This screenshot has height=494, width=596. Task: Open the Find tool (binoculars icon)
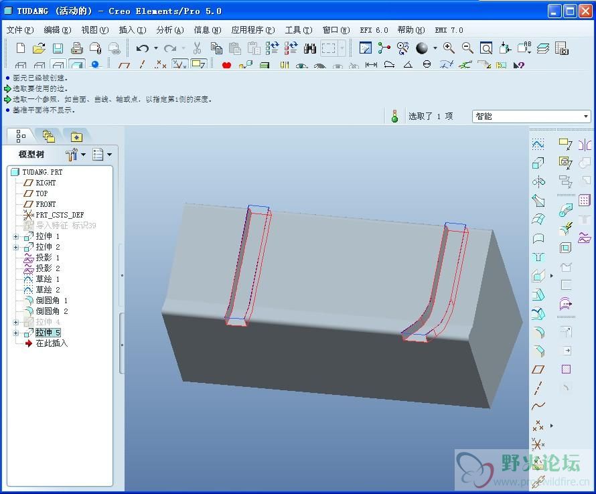310,48
